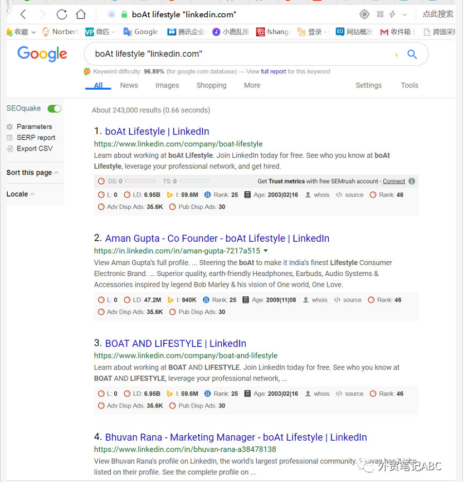The height and width of the screenshot is (482, 463).
Task: Click source code icon under boAt Lifestyle result
Action: (x=339, y=195)
